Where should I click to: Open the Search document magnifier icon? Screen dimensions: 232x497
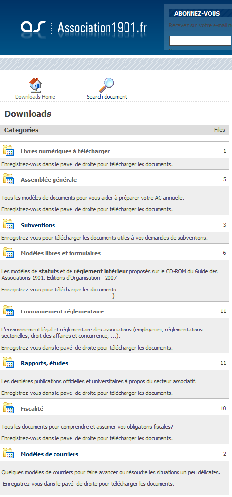[x=107, y=85]
